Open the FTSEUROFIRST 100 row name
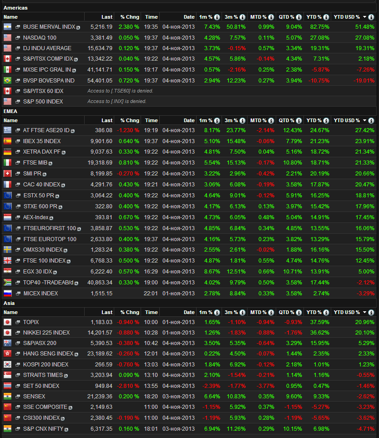 tap(50, 228)
